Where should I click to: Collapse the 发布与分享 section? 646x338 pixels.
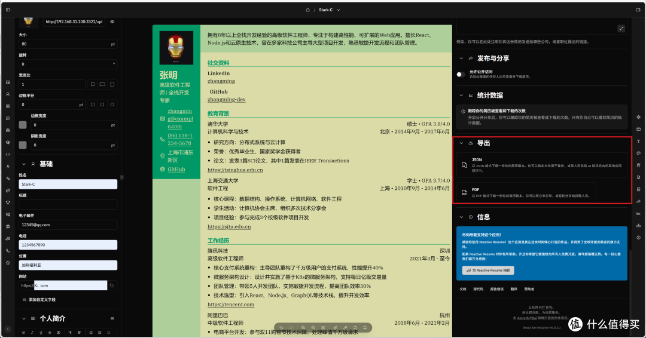click(x=461, y=59)
